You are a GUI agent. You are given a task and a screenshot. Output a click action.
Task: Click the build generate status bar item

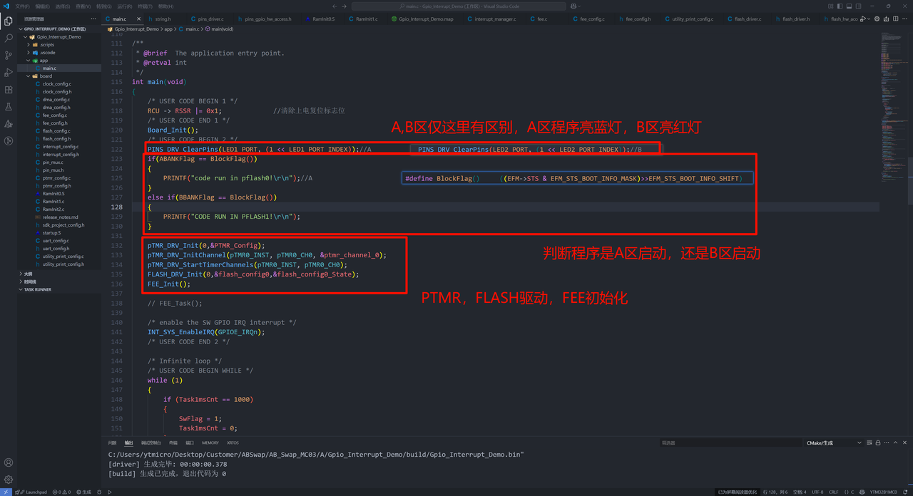(x=84, y=492)
